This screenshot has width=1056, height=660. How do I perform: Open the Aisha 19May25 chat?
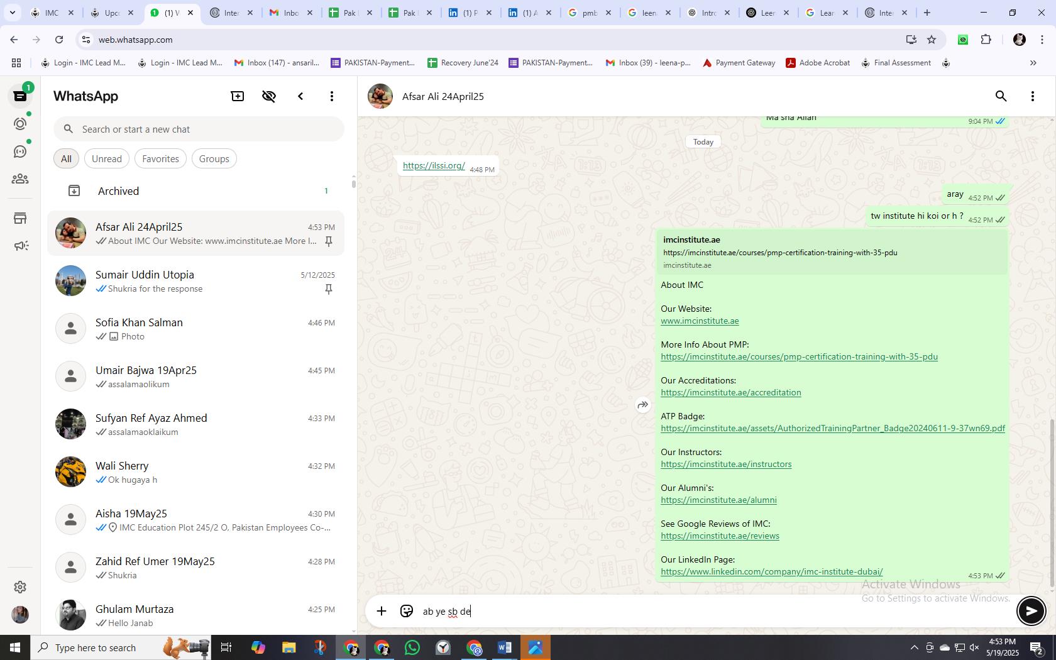[x=196, y=520]
